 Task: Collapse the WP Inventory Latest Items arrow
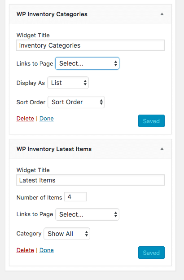[x=162, y=149]
